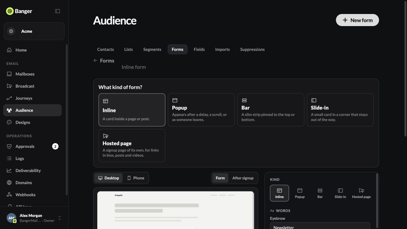The image size is (407, 229).
Task: Open the Imports tab
Action: (223, 49)
